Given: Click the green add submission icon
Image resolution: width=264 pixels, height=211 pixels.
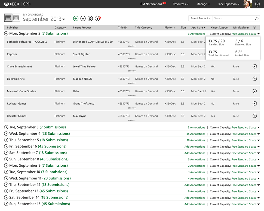Looking at the screenshot, I should [x=76, y=18].
